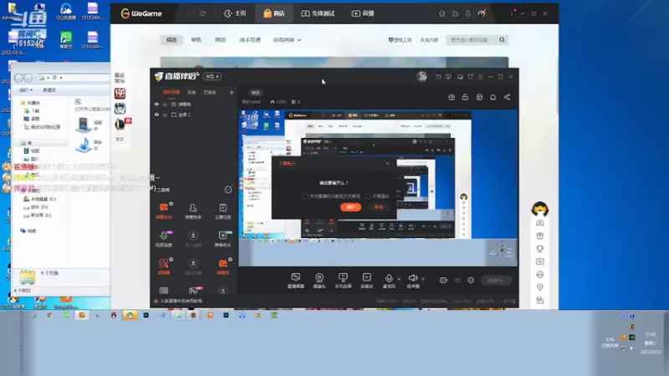Open the microphone (麦克风) control
The image size is (669, 376).
tap(389, 281)
